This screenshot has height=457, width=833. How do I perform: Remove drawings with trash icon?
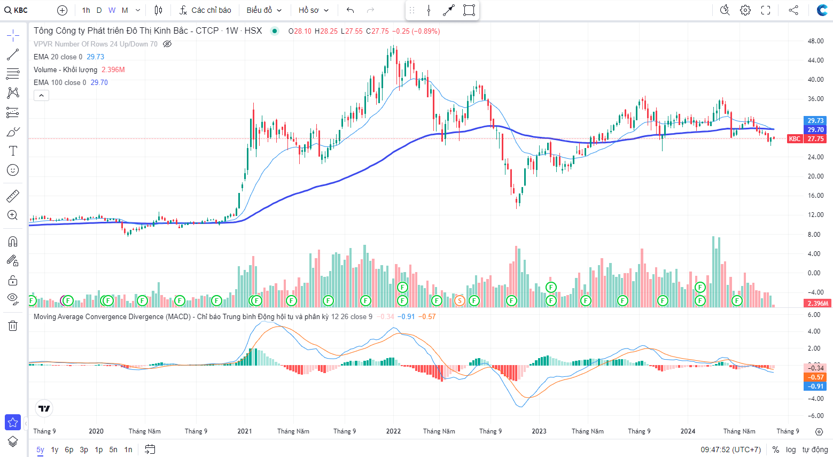13,326
